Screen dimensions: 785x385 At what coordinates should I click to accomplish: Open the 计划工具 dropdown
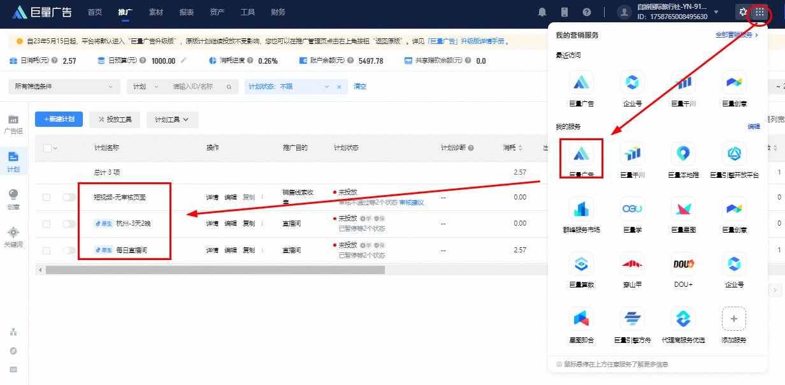[172, 119]
